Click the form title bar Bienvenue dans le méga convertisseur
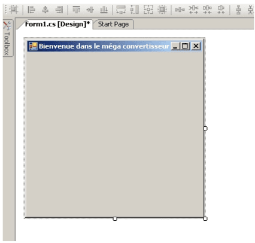Image resolution: width=255 pixels, height=243 pixels. click(x=104, y=46)
